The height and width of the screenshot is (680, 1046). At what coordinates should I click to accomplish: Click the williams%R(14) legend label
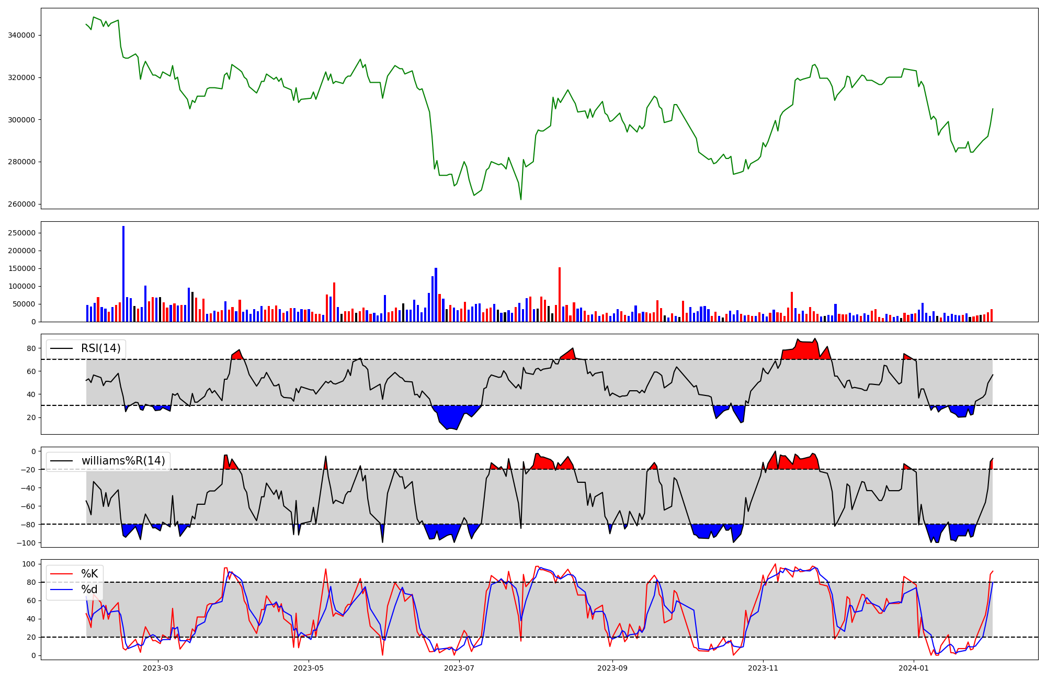[x=123, y=461]
